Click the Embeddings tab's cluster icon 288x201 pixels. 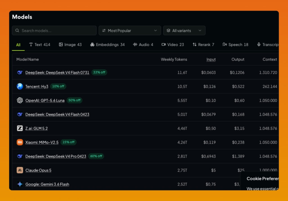(92, 45)
